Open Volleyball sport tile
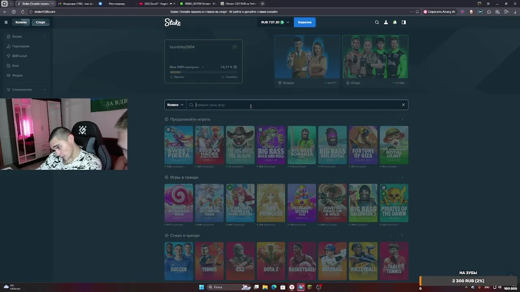This screenshot has width=520, height=292. [x=363, y=261]
